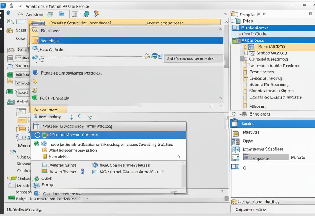The image size is (315, 216).
Task: Click the scissors icon in the annotation toolbar
Action: tap(89, 117)
